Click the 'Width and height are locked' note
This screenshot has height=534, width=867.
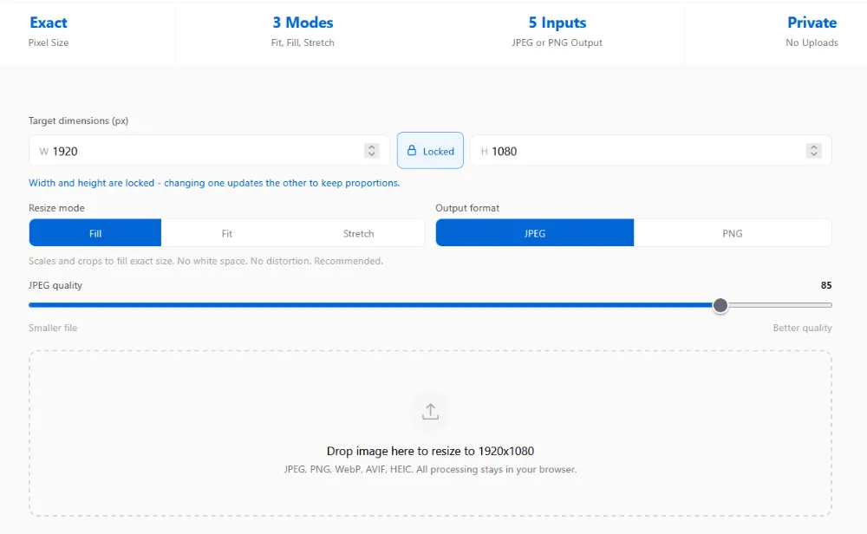(214, 183)
